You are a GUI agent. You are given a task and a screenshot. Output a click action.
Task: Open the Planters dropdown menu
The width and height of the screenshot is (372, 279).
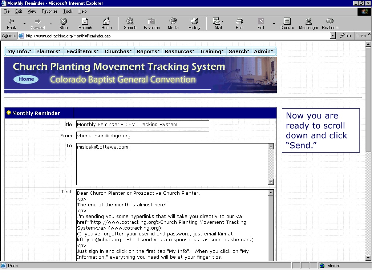click(48, 51)
